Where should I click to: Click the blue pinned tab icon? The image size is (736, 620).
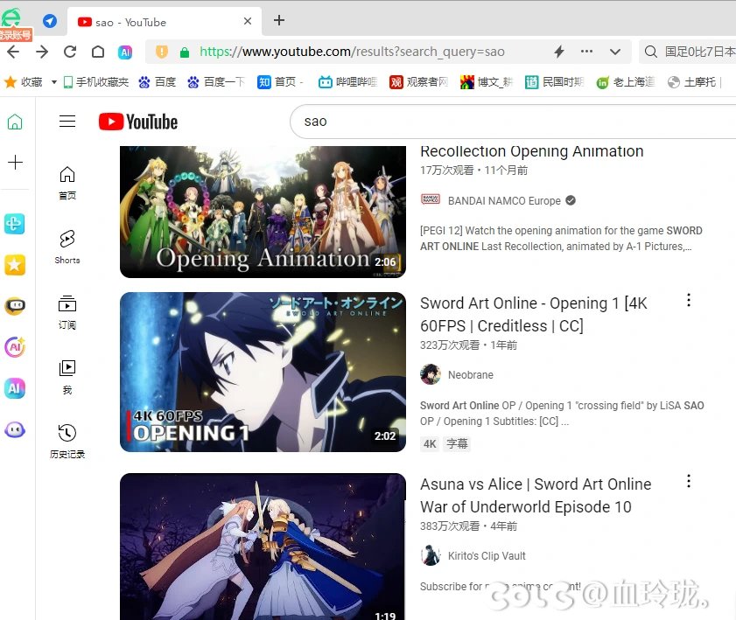(x=50, y=21)
